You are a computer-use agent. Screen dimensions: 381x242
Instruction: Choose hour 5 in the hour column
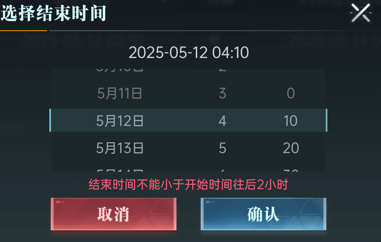tap(223, 148)
